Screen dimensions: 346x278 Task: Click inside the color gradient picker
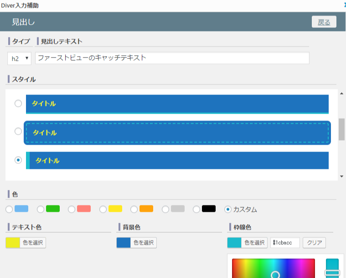pyautogui.click(x=273, y=268)
